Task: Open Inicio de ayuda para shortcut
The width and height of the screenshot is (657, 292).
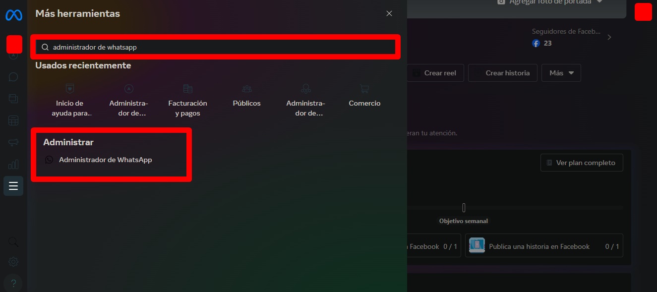Action: click(x=70, y=101)
